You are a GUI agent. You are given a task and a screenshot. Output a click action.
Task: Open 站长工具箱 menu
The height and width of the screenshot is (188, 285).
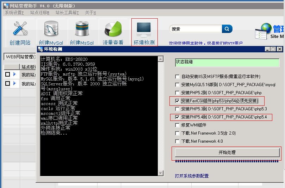[x=67, y=13]
